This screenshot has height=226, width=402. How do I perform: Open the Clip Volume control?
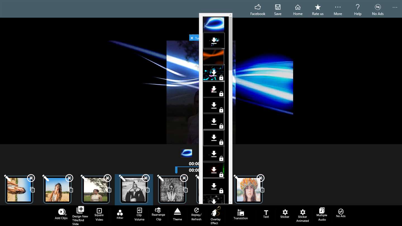pyautogui.click(x=139, y=214)
